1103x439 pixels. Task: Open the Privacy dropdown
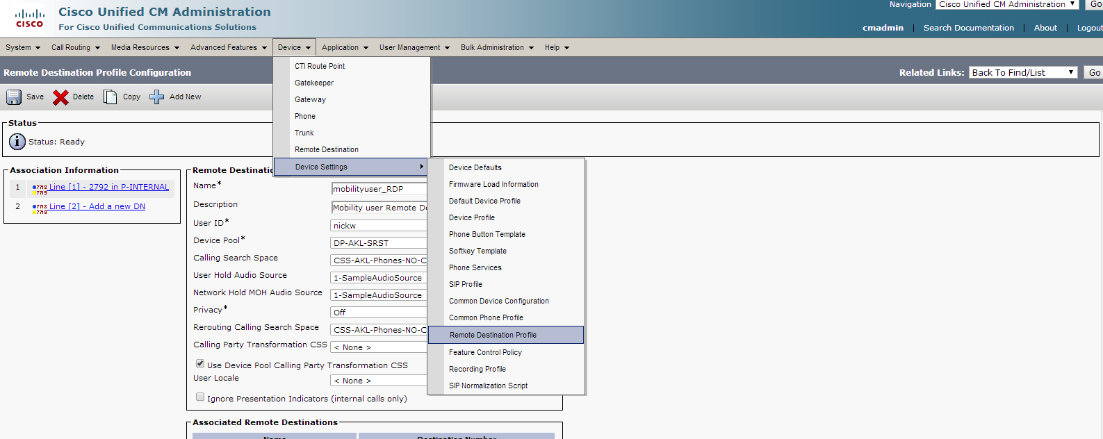click(378, 313)
